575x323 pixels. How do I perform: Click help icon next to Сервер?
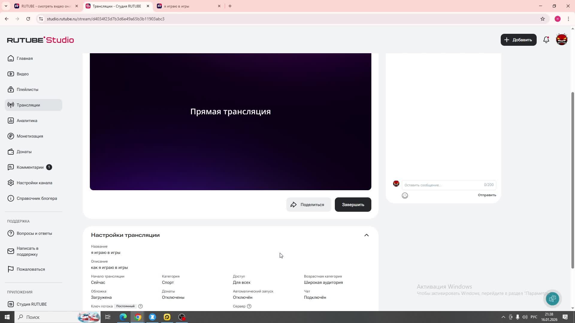click(x=249, y=306)
